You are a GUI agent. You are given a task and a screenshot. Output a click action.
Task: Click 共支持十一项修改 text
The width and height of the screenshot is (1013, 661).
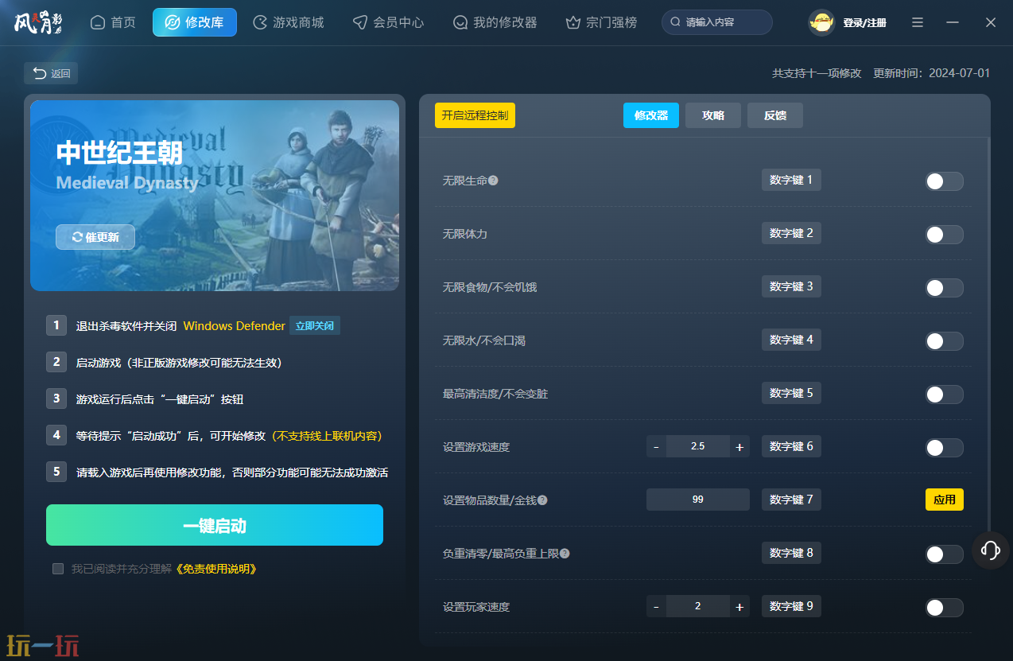pyautogui.click(x=817, y=73)
